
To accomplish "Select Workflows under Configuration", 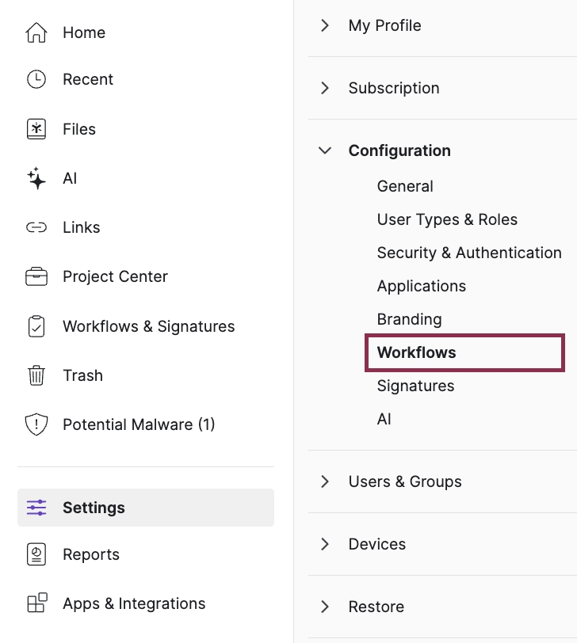I will 417,352.
